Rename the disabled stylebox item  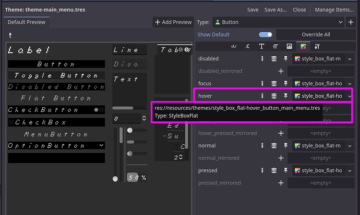click(x=262, y=59)
